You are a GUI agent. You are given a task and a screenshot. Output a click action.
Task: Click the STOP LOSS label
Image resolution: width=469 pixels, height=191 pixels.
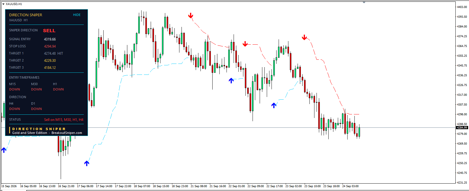click(x=17, y=46)
